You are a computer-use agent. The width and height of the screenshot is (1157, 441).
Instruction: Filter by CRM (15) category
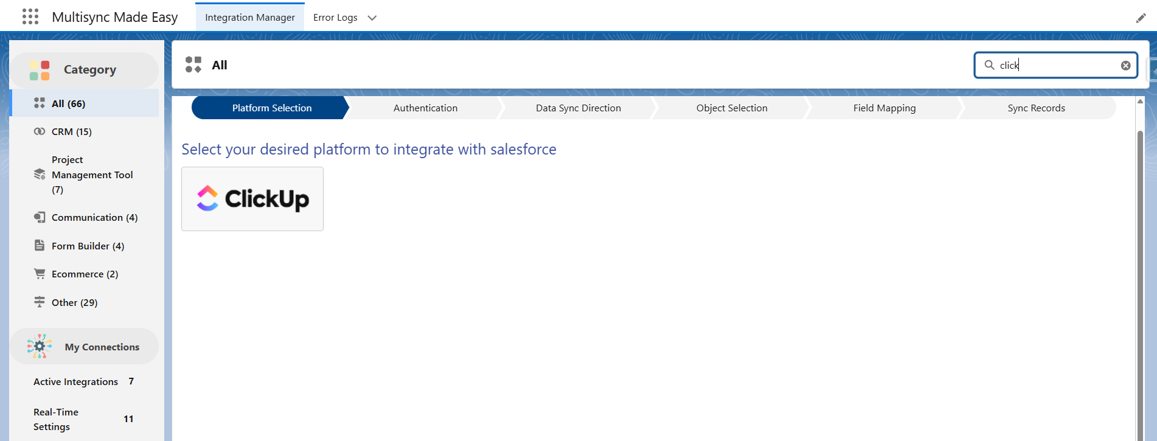click(x=85, y=131)
